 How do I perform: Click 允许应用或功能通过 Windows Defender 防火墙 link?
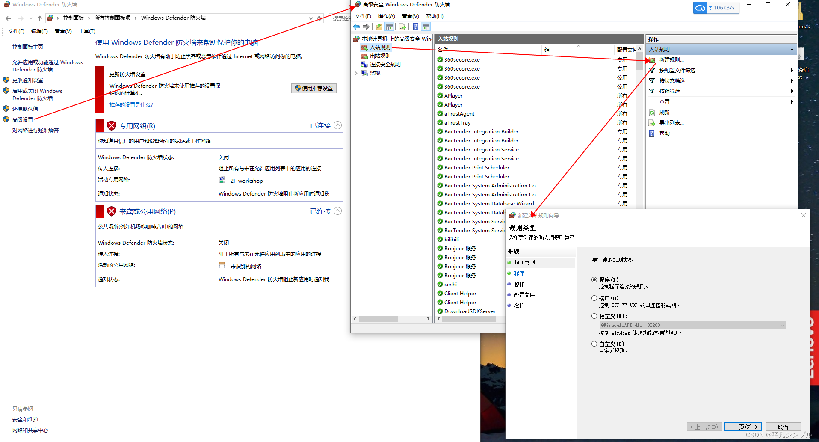(47, 66)
